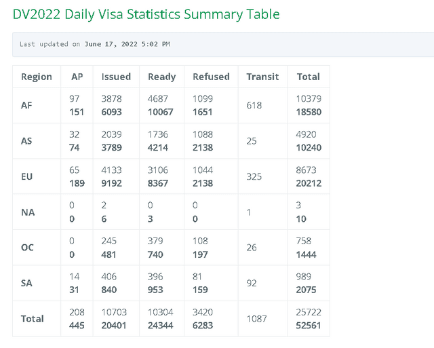Click the Issued column header
Screen dimensions: 434x348
pyautogui.click(x=116, y=77)
